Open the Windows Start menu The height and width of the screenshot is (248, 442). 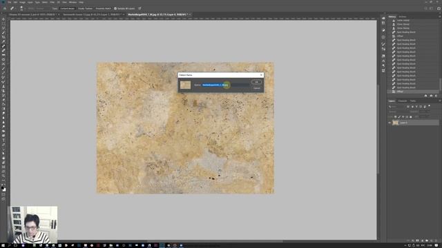(3, 245)
